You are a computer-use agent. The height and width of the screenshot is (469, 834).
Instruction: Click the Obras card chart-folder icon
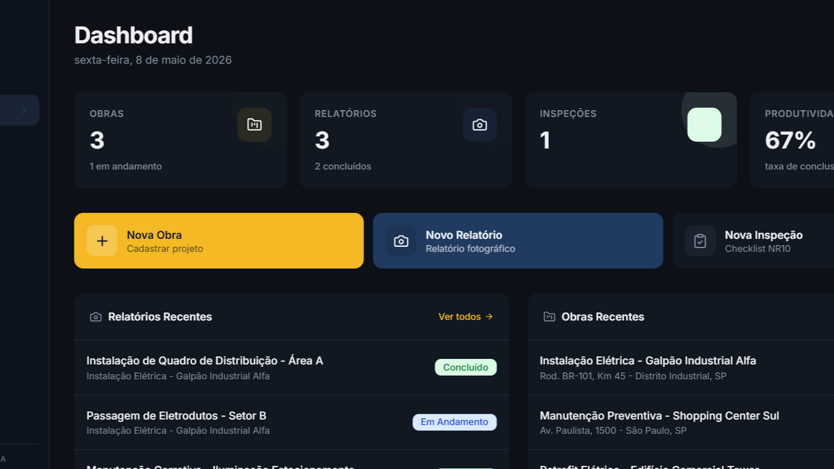[x=254, y=124]
